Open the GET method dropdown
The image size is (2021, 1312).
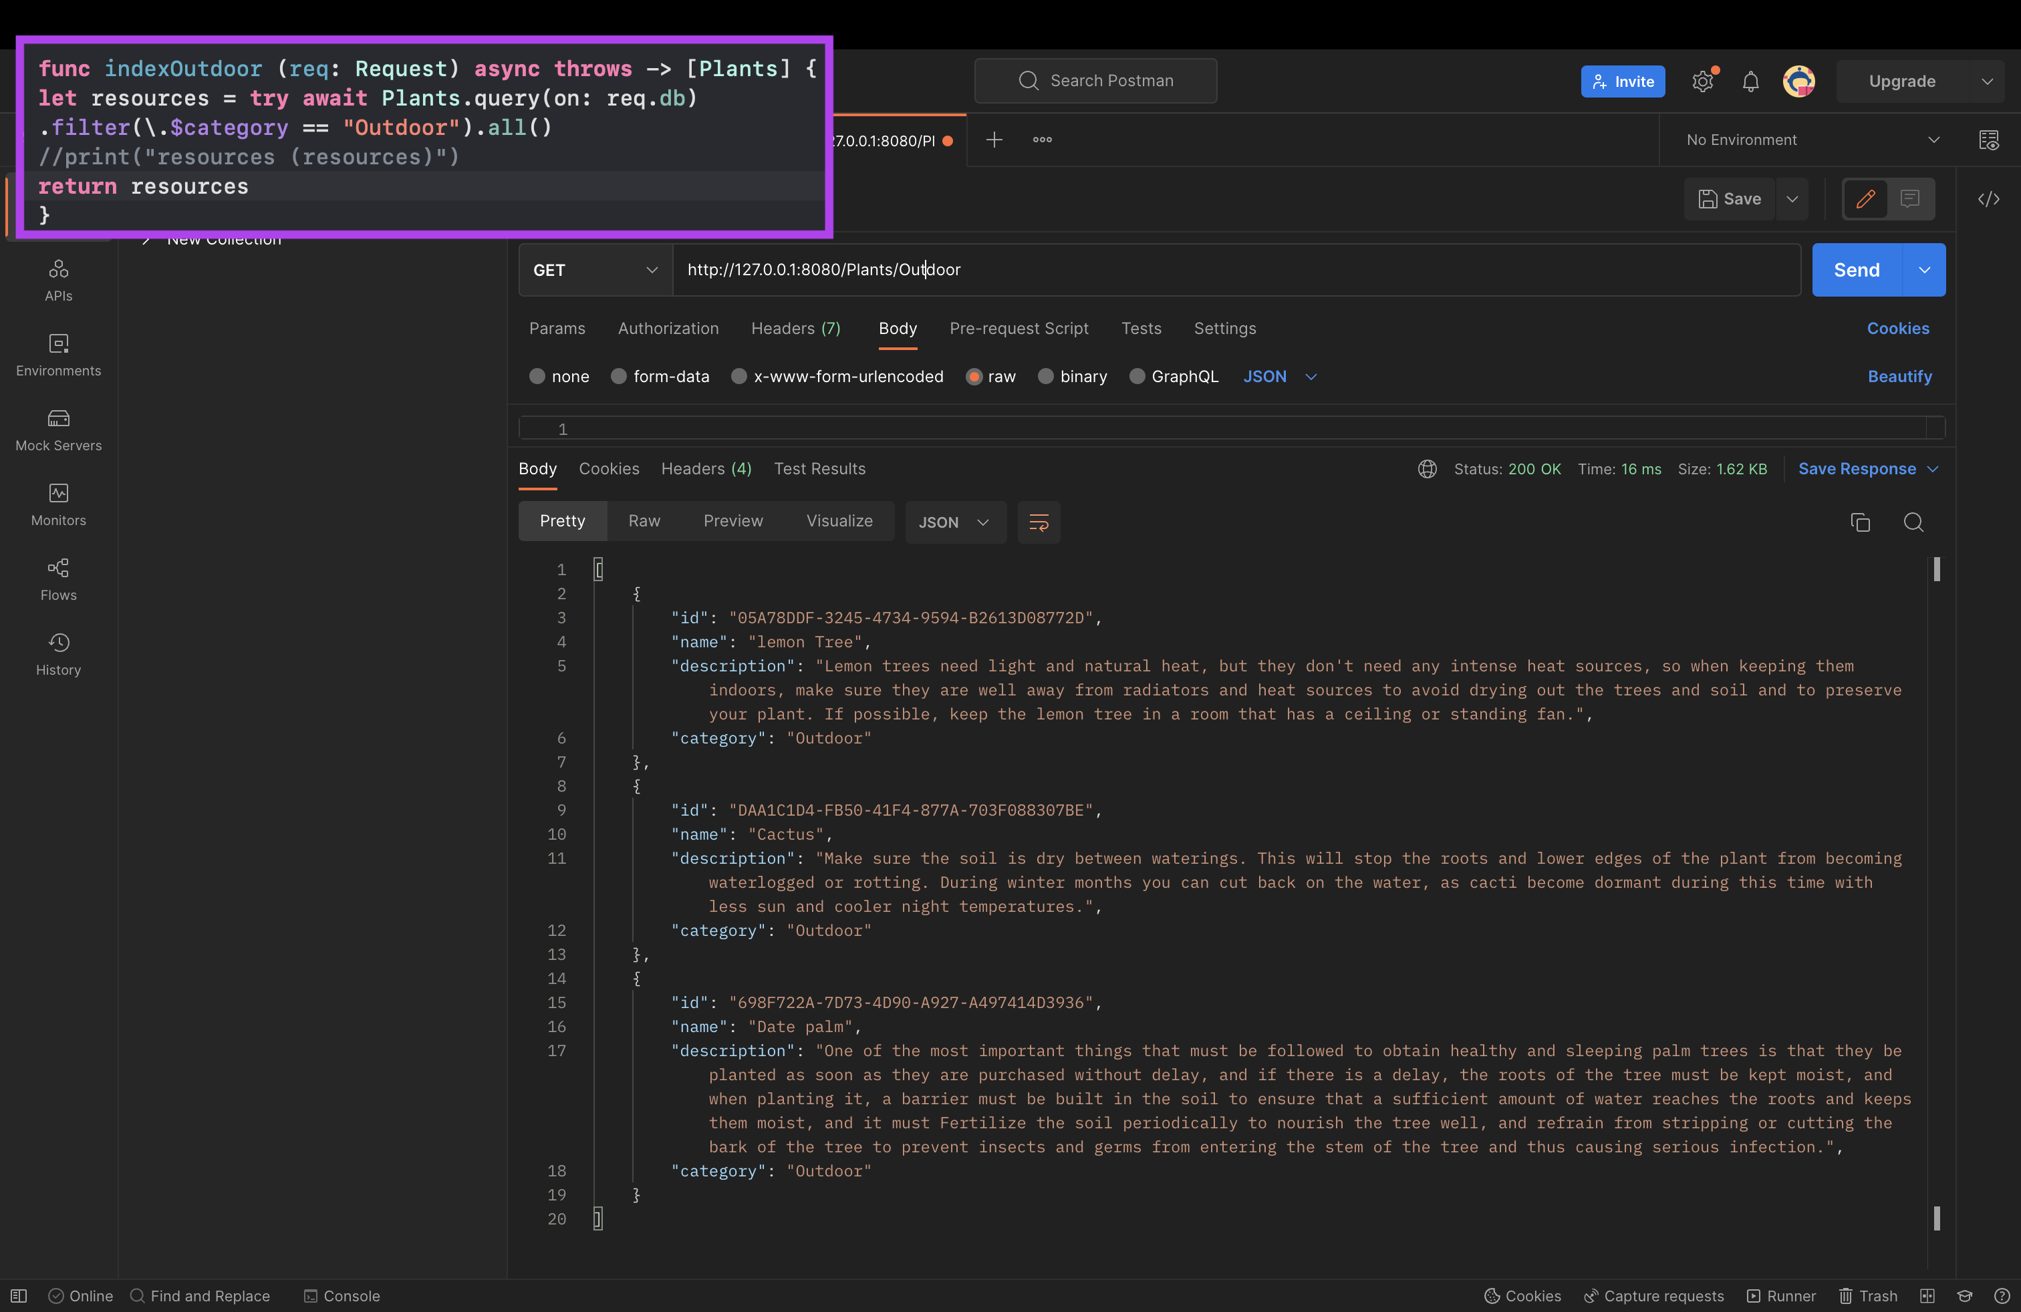(x=594, y=270)
